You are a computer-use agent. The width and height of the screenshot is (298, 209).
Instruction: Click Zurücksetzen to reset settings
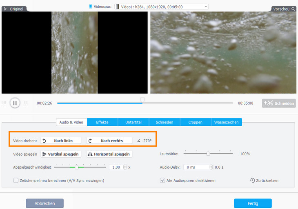click(x=265, y=180)
